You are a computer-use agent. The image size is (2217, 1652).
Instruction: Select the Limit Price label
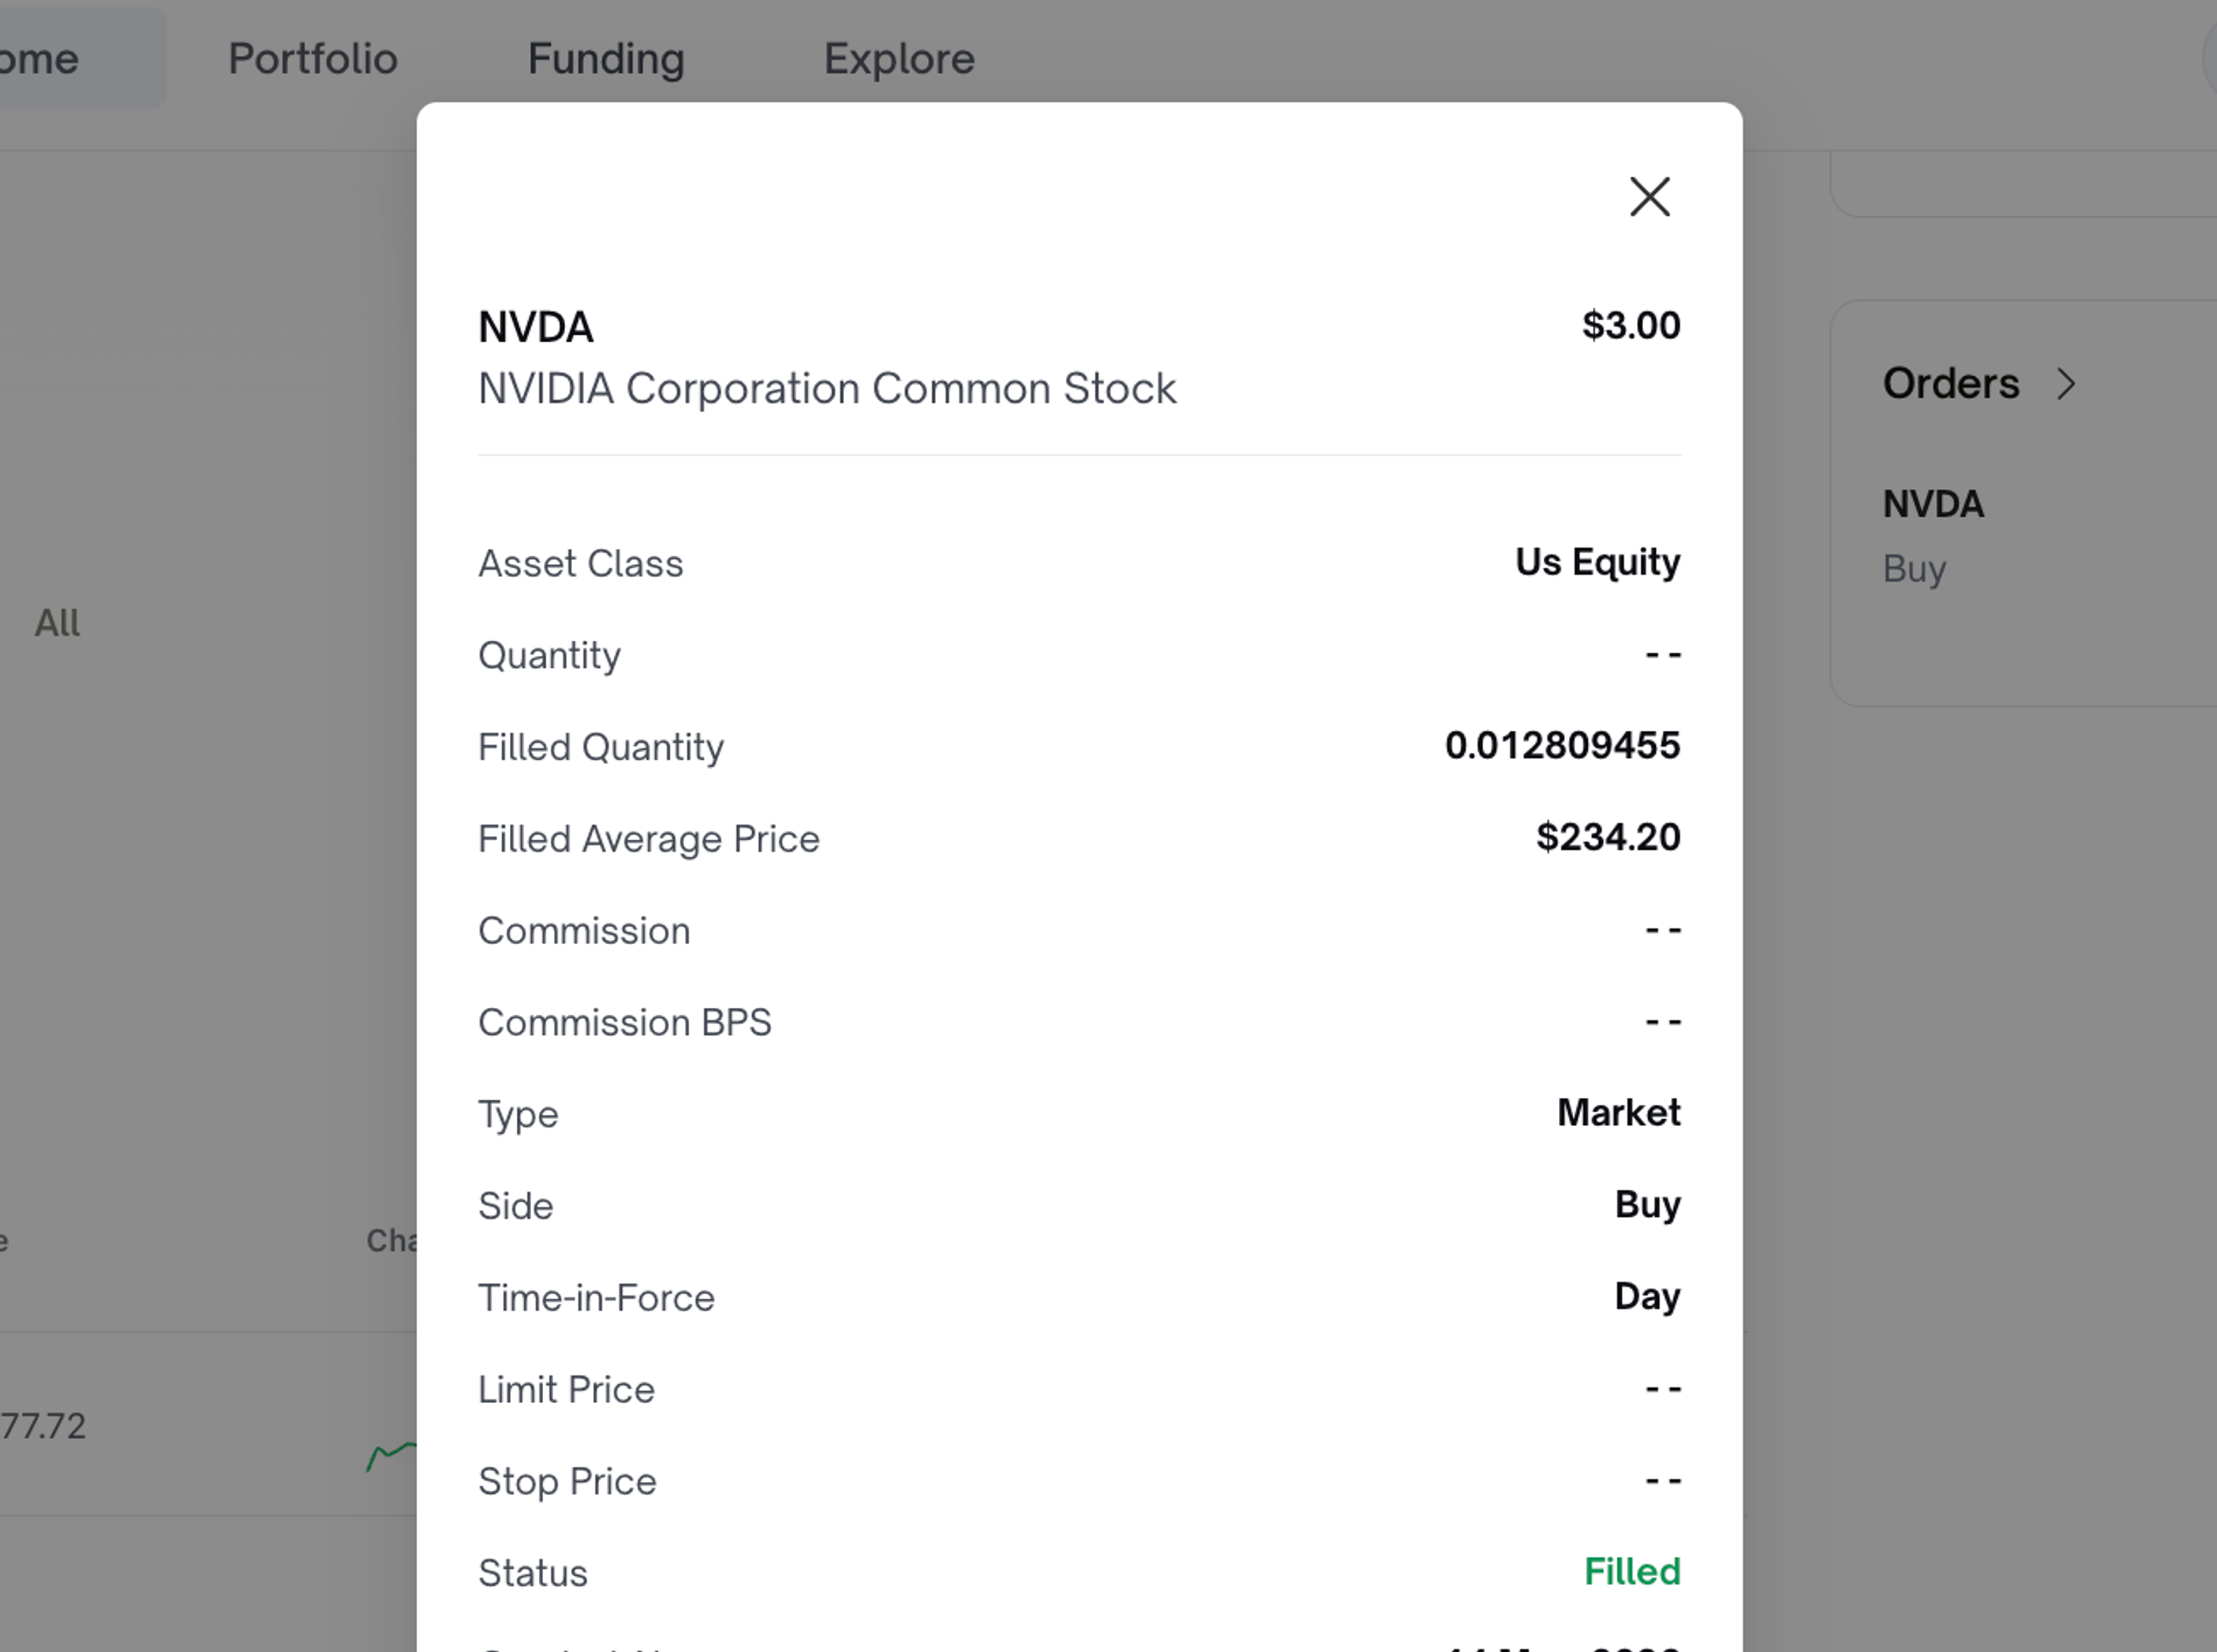click(x=566, y=1390)
